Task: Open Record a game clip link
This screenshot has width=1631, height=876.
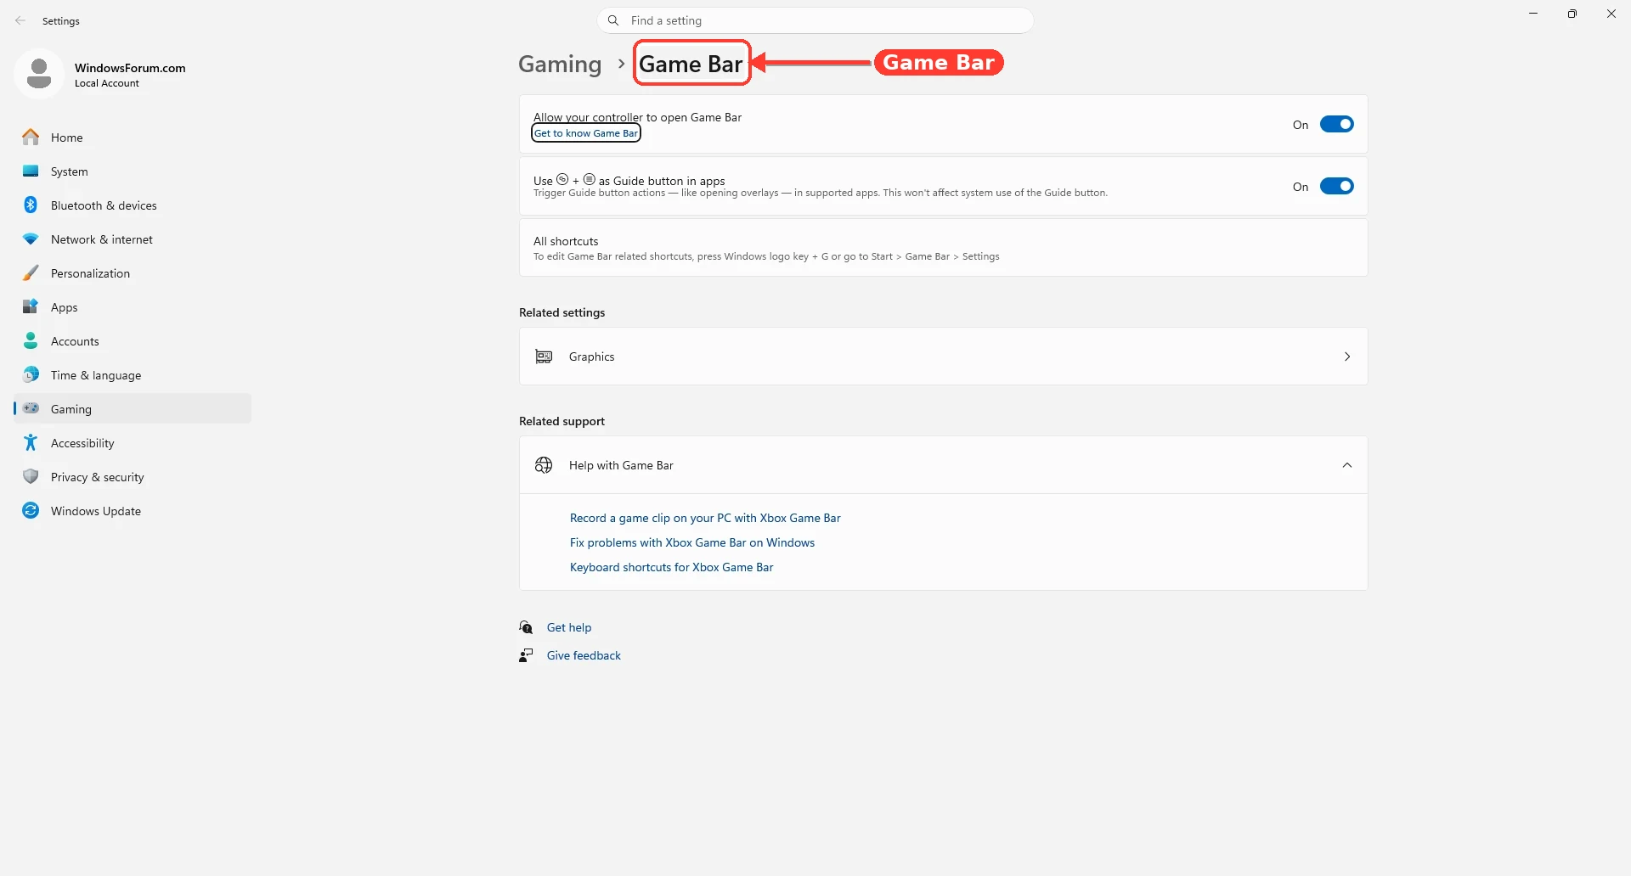Action: (705, 518)
